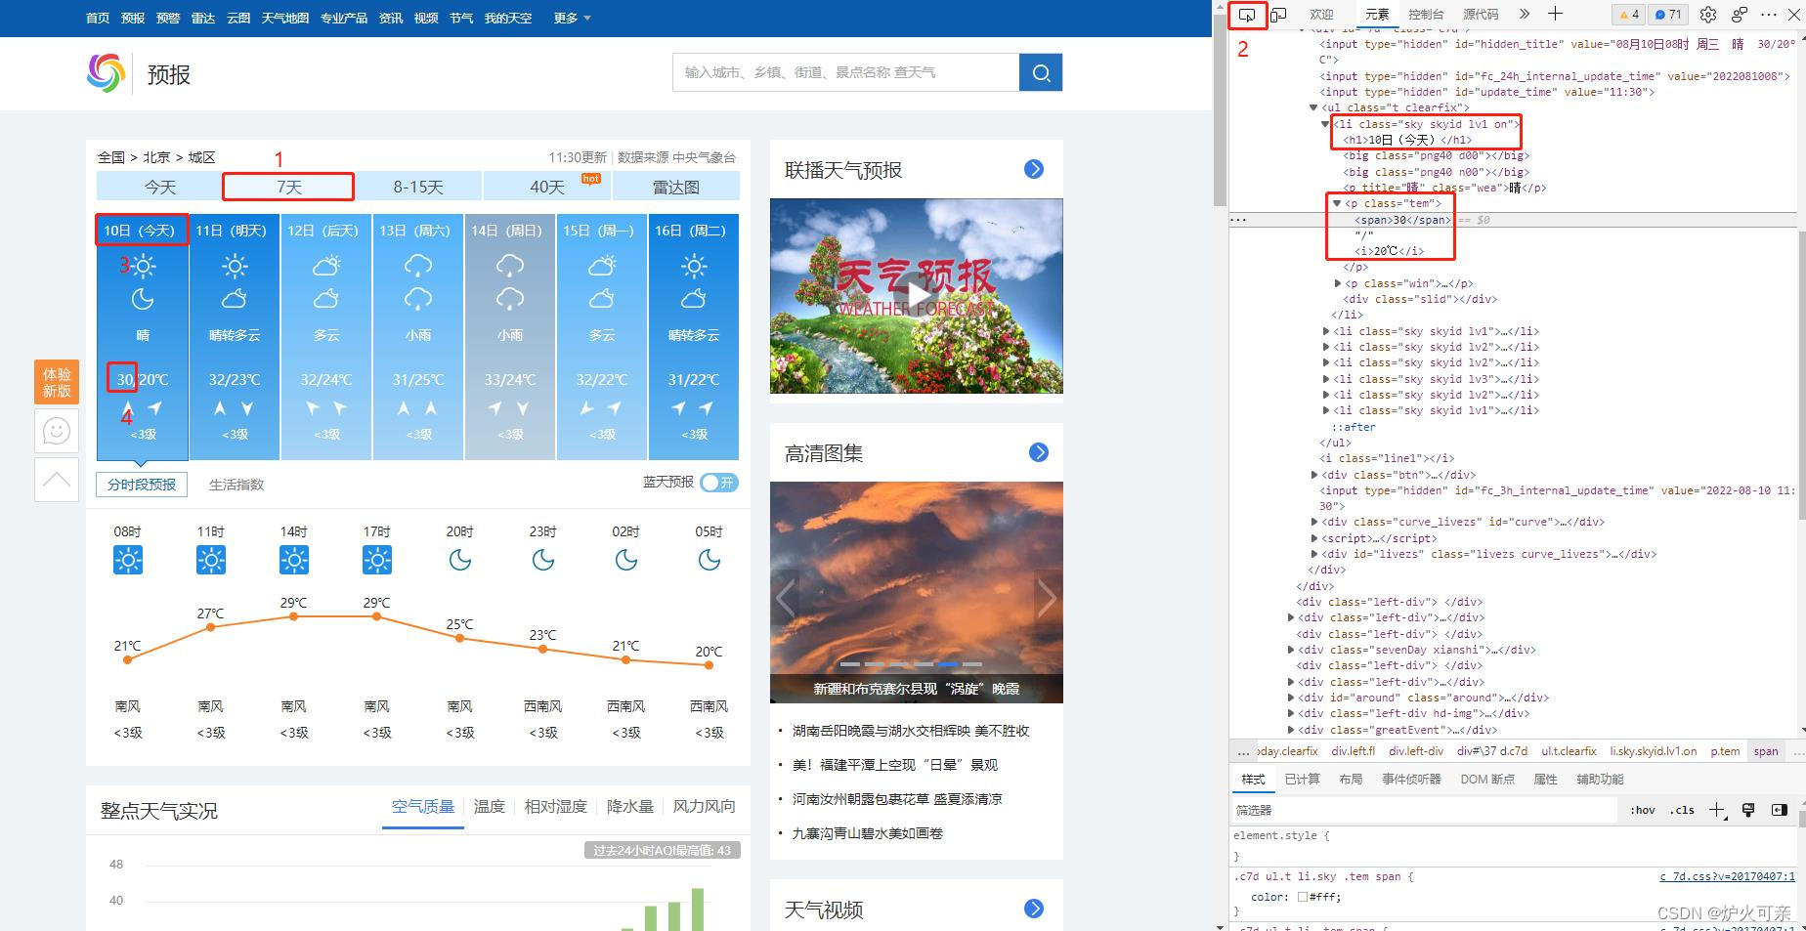Open DevTools settings gear

(x=1708, y=15)
